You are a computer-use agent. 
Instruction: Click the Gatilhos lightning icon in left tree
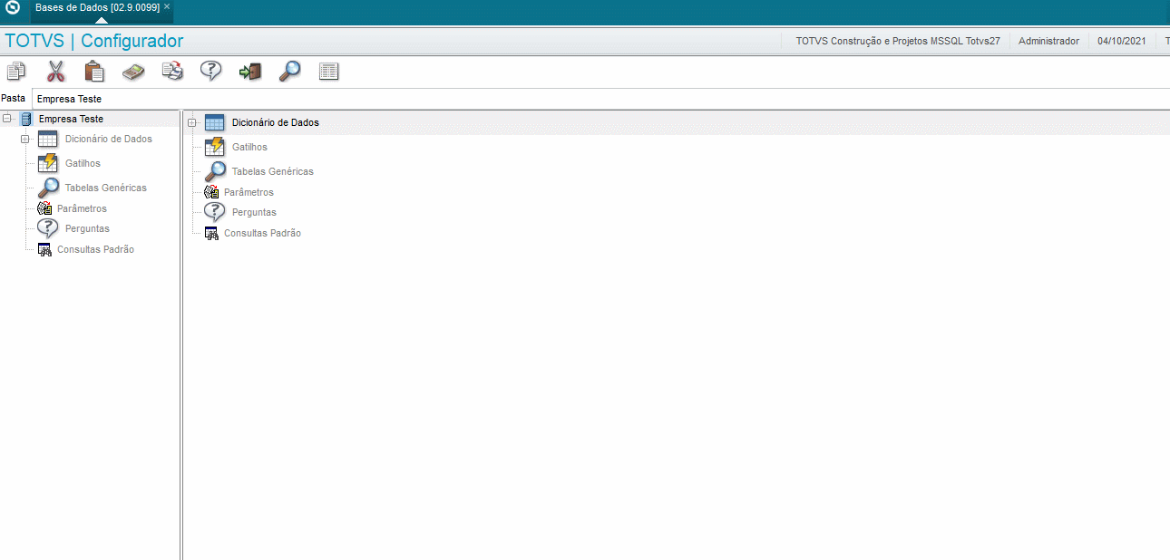tap(48, 163)
